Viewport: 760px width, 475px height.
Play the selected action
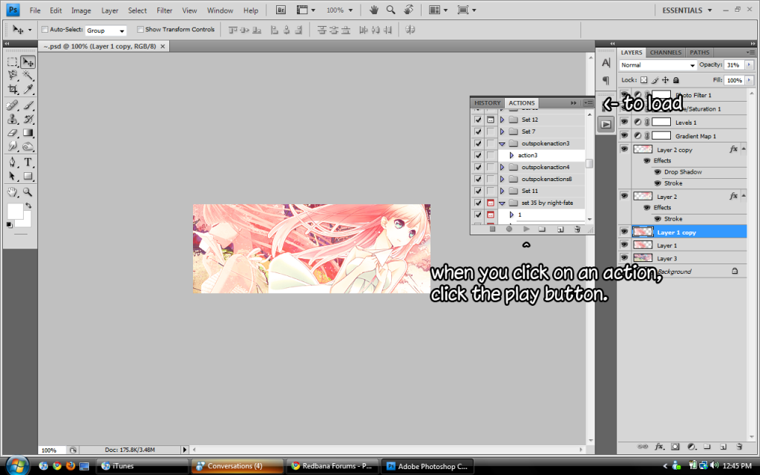(x=526, y=229)
